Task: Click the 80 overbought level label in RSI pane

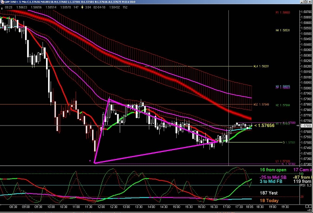Action: (x=302, y=173)
